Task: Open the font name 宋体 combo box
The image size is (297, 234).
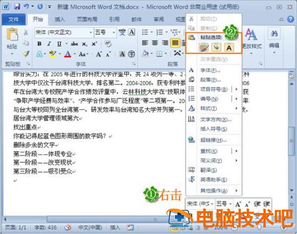Action: 64,32
